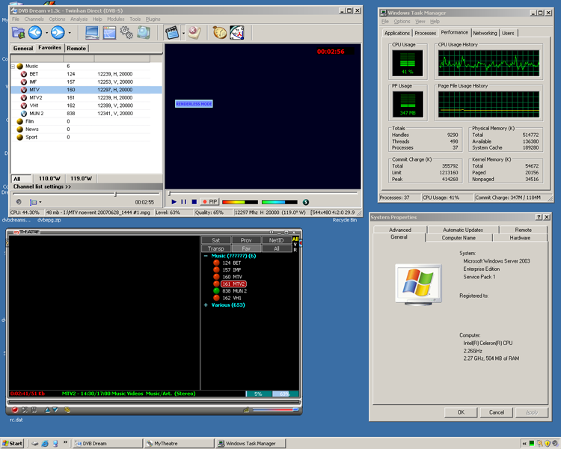Click the Stop button in DVB Dream player
561x449 pixels.
(194, 202)
